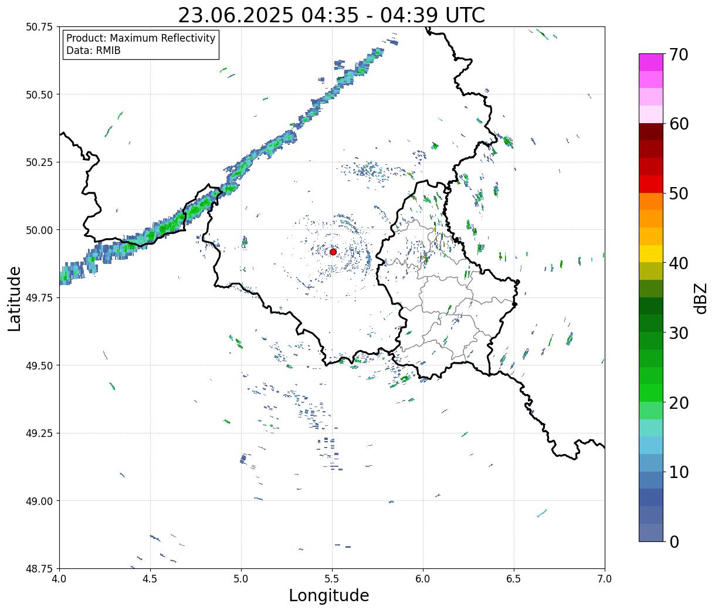This screenshot has height=610, width=715.
Task: Click the longitude tick label '7.0'
Action: (605, 579)
